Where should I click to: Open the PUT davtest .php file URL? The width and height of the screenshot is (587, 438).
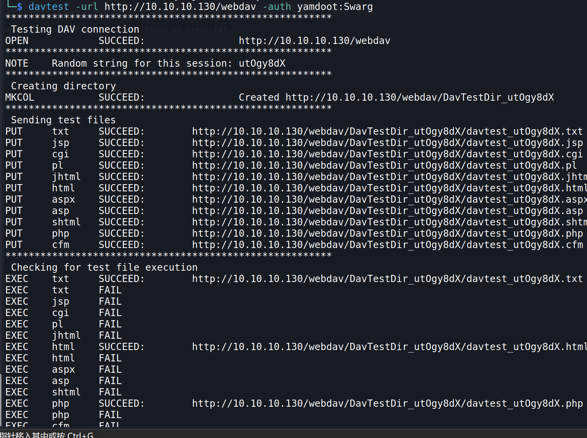(x=387, y=233)
